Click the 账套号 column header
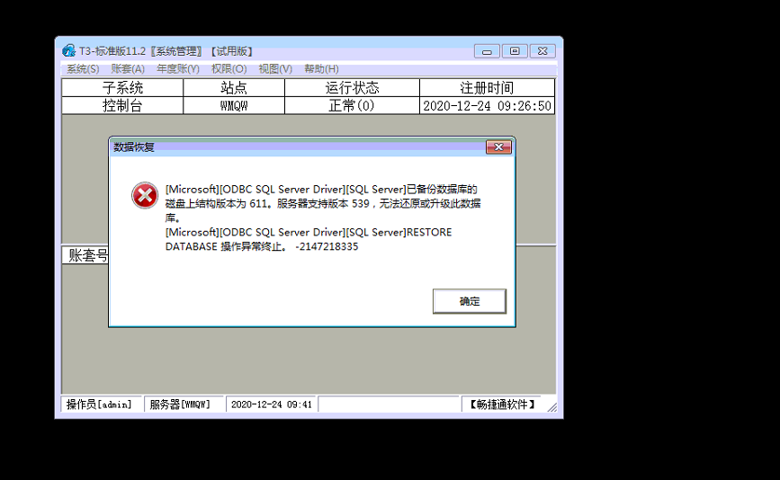Viewport: 780px width, 480px height. 85,255
